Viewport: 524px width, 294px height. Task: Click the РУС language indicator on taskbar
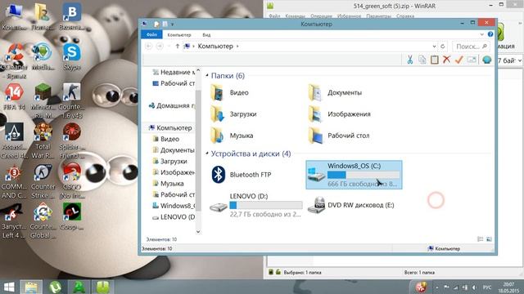486,287
